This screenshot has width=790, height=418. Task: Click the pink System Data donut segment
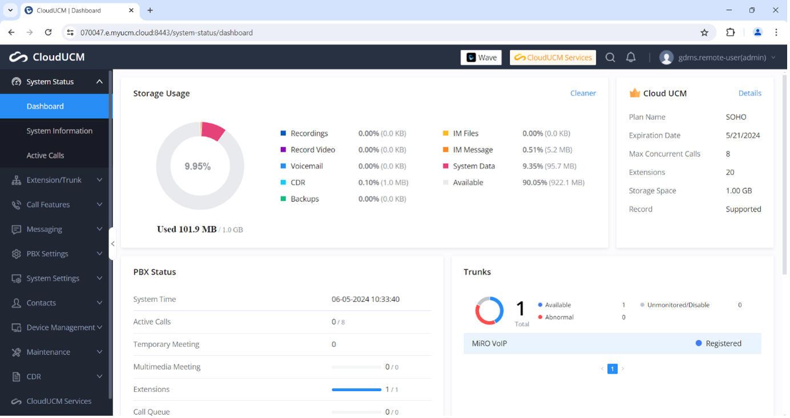pyautogui.click(x=213, y=131)
